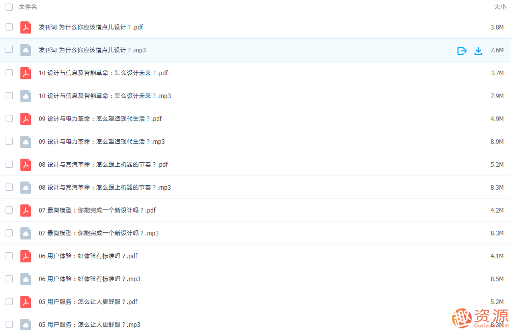Open 08 设计与蒸汽革命：怎么跟上机器的节奏？.mp3
Image resolution: width=511 pixels, height=330 pixels.
coord(105,188)
